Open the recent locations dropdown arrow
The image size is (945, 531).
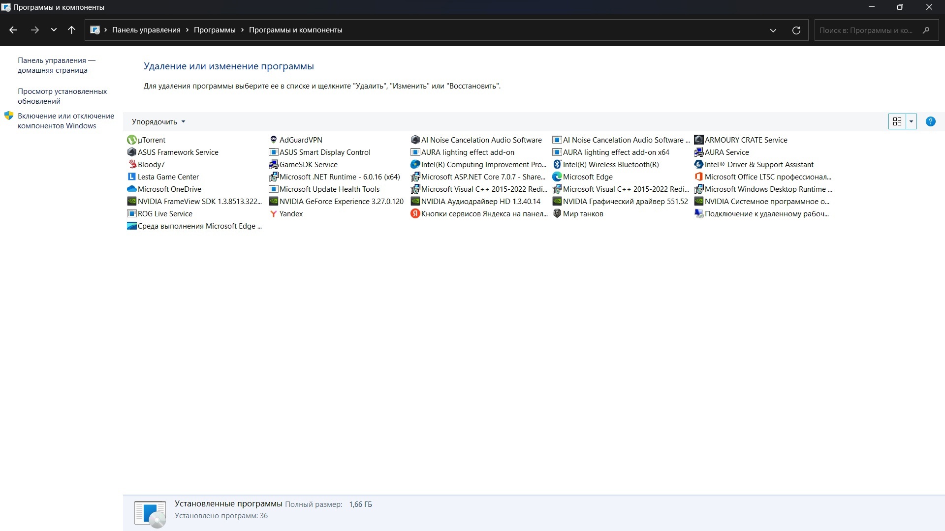[x=54, y=30]
